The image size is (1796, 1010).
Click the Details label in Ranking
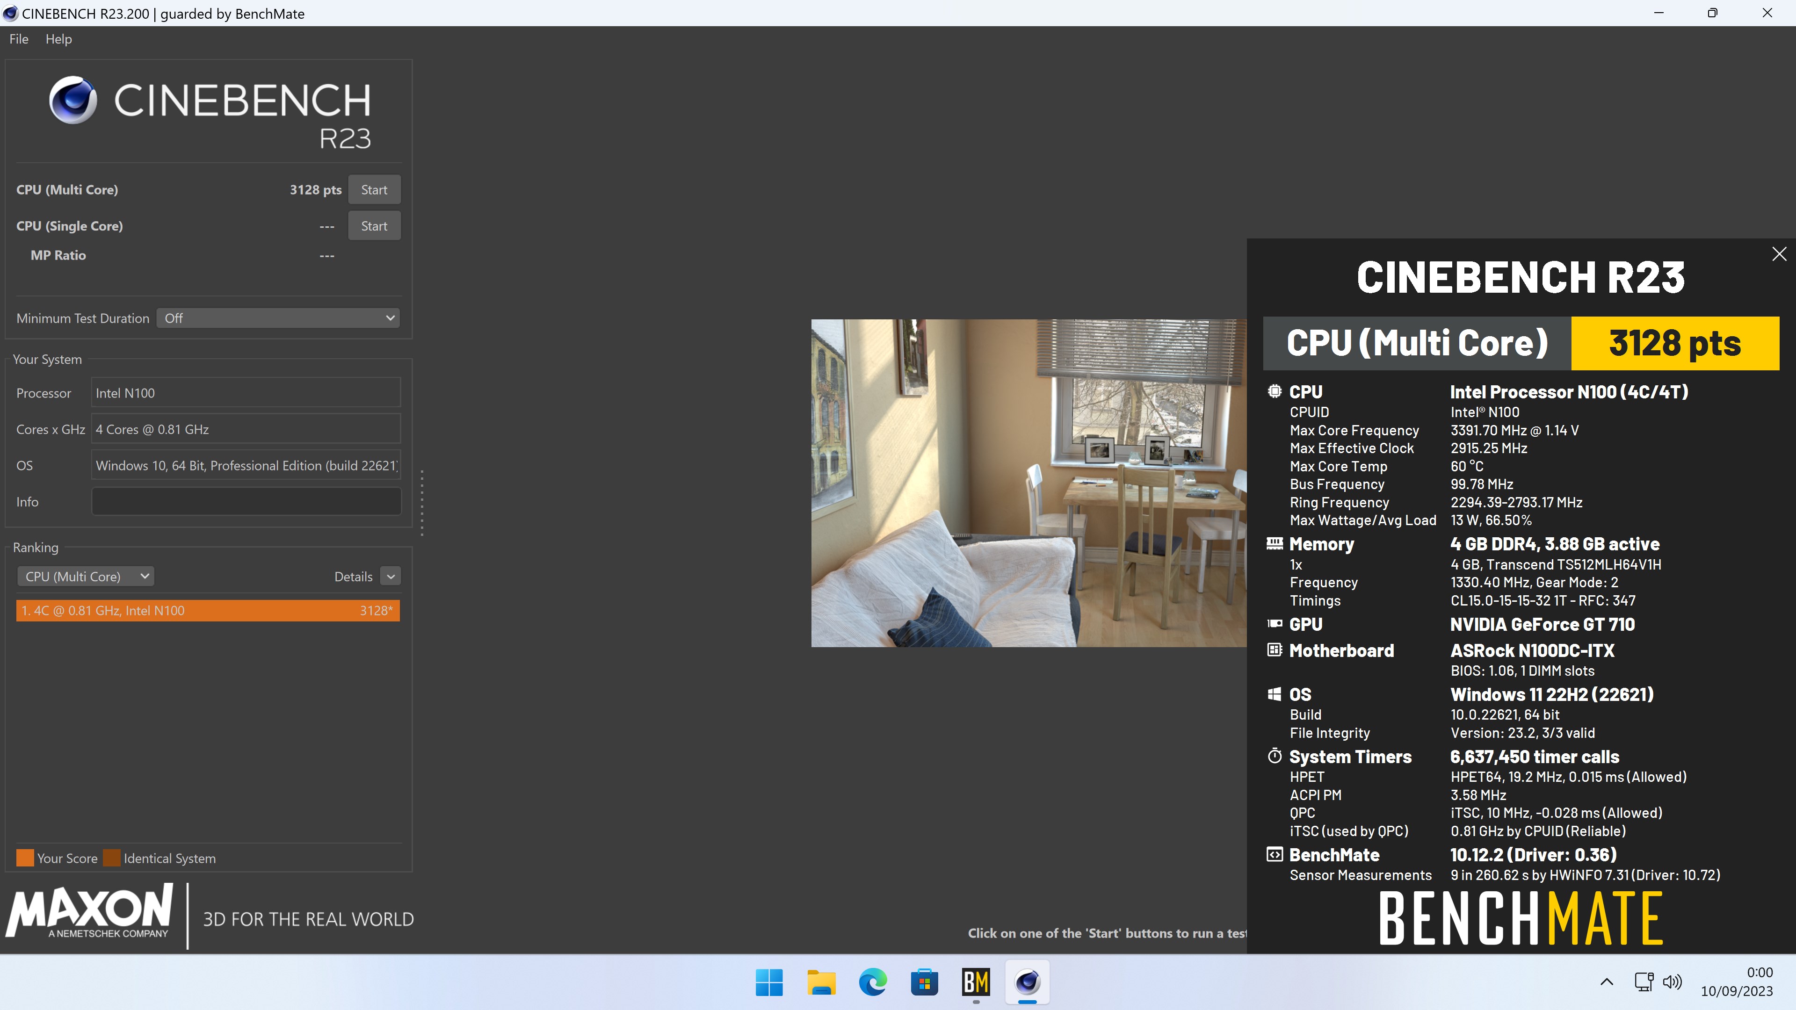coord(354,577)
